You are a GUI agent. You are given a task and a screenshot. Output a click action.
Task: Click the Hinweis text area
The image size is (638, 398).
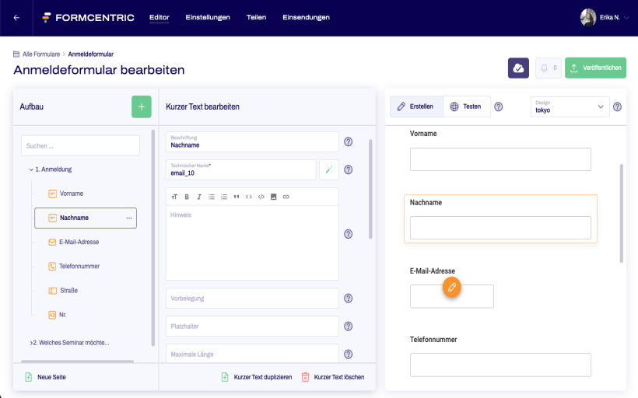(252, 243)
